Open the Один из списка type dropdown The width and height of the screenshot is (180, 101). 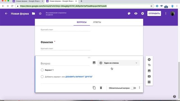(119, 63)
